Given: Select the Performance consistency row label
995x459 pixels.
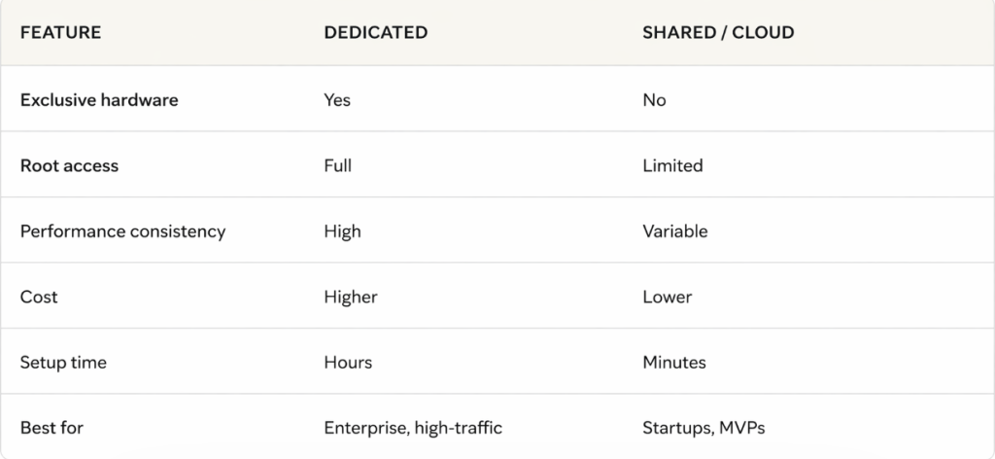Looking at the screenshot, I should coord(122,231).
